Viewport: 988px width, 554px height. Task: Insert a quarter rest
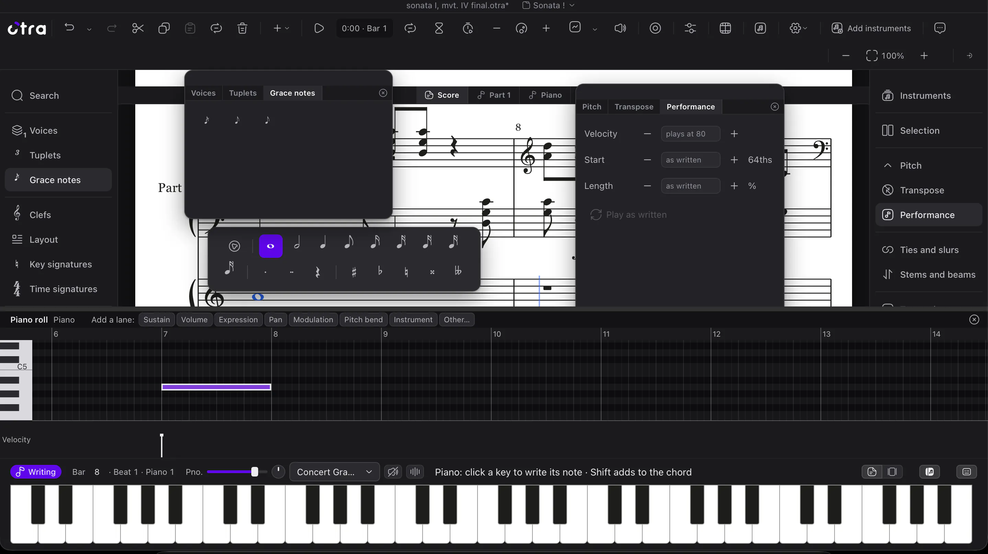tap(318, 273)
